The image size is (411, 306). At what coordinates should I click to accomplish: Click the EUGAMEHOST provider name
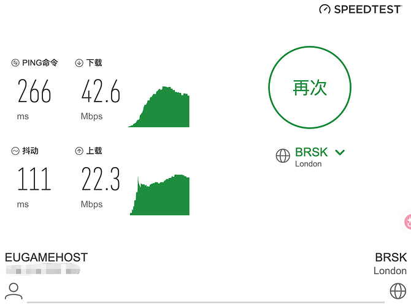tap(46, 258)
